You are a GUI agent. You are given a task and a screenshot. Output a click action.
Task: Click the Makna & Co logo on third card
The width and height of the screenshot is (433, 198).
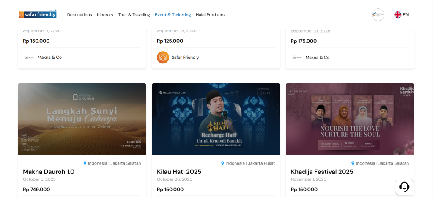pos(297,57)
